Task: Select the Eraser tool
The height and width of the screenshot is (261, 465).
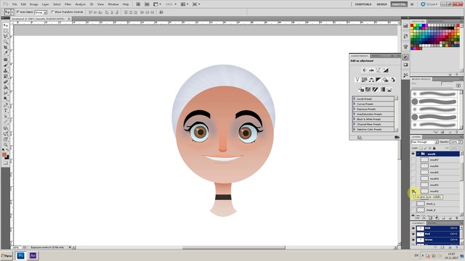Action: tap(6, 82)
